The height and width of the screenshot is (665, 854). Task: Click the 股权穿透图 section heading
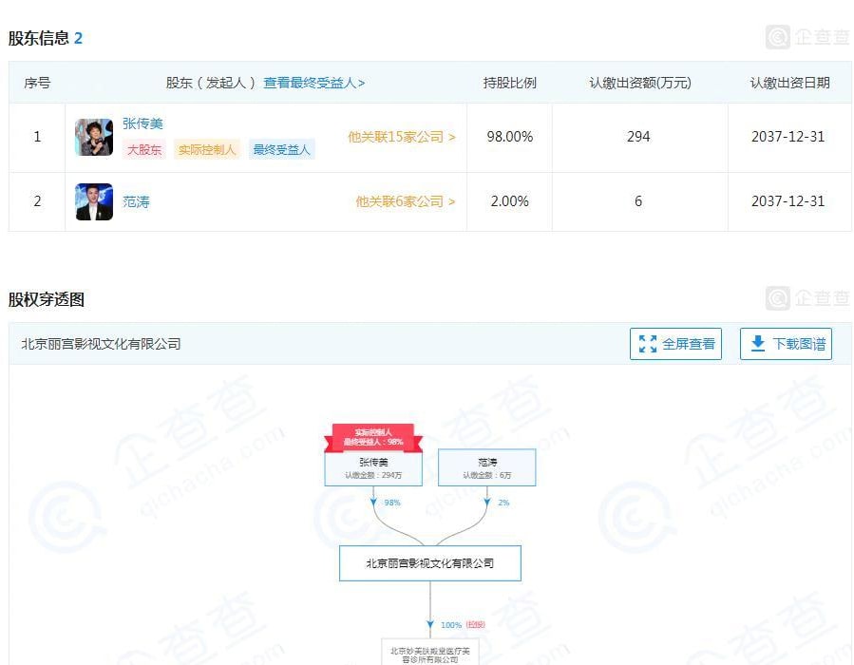(x=47, y=299)
